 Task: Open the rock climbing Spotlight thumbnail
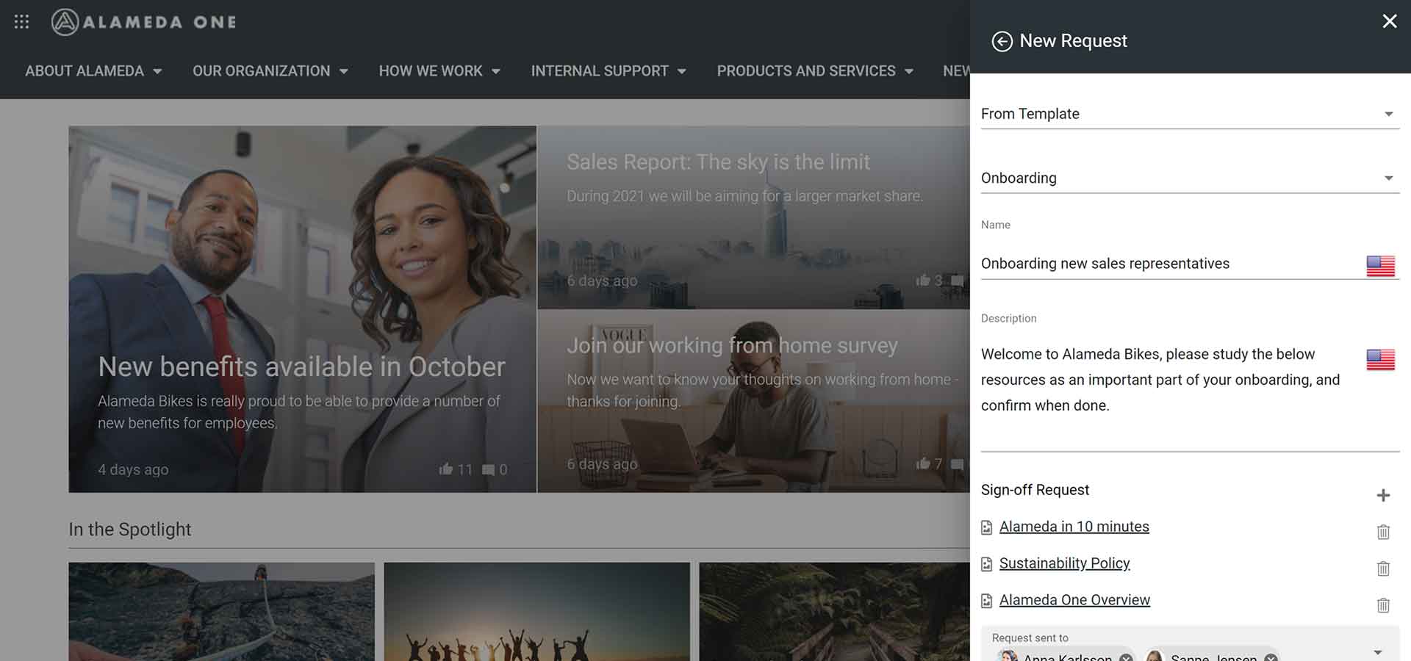pos(221,612)
